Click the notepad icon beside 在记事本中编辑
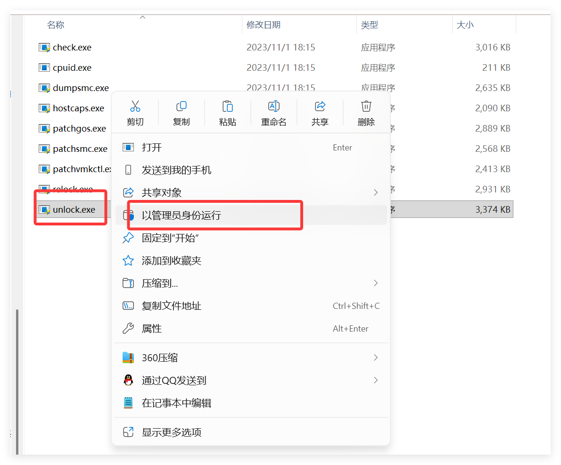The height and width of the screenshot is (465, 561). pos(128,403)
